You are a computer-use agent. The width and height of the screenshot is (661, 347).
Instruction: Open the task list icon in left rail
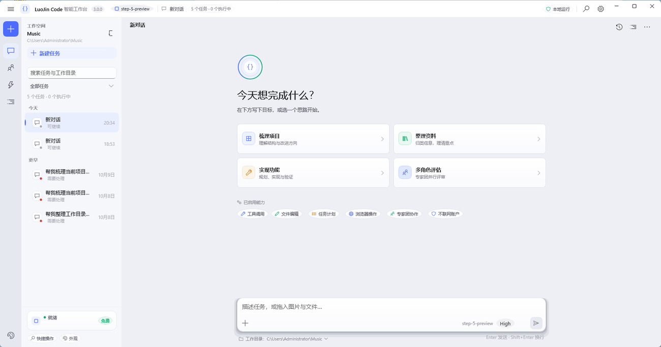pos(11,102)
